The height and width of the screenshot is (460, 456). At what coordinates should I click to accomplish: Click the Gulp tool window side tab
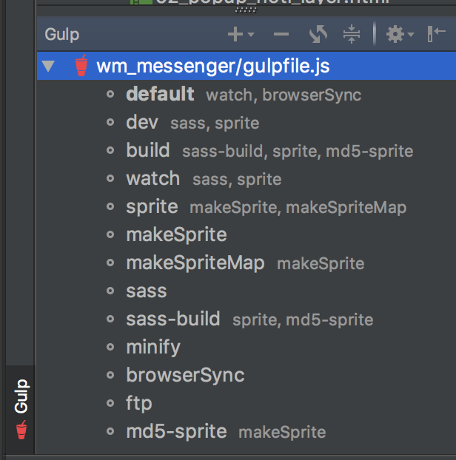(21, 410)
